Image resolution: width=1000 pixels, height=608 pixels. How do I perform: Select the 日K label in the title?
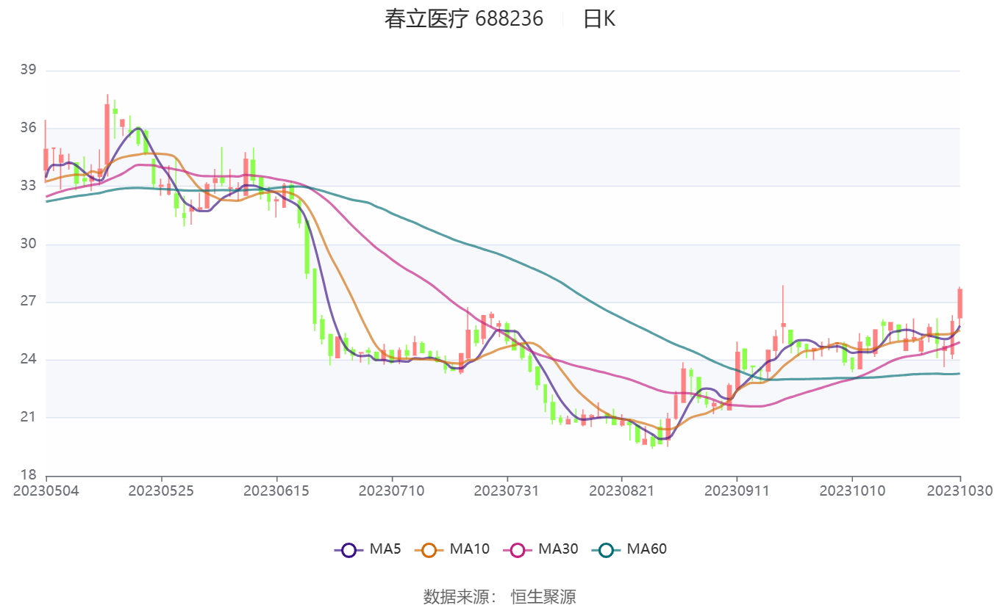(599, 19)
